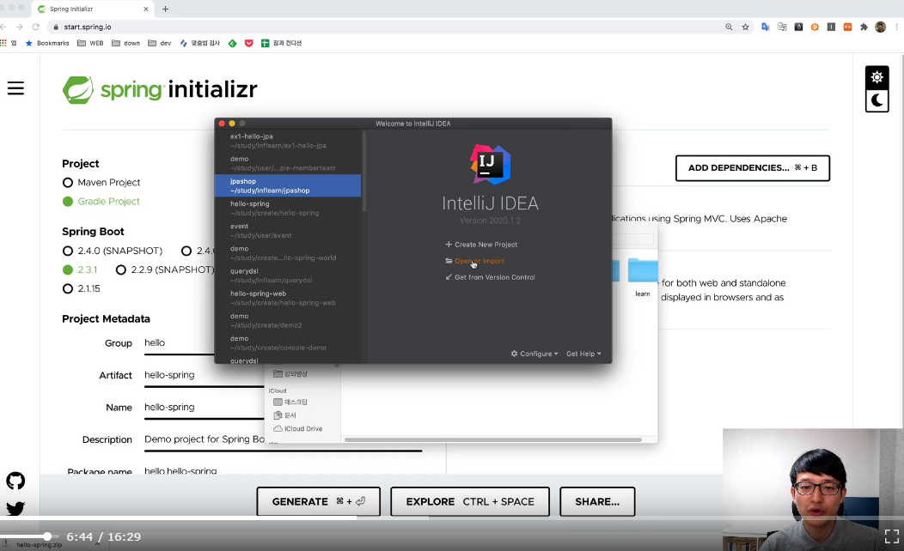
Task: Open the green diamond bookmark icon
Action: point(232,43)
